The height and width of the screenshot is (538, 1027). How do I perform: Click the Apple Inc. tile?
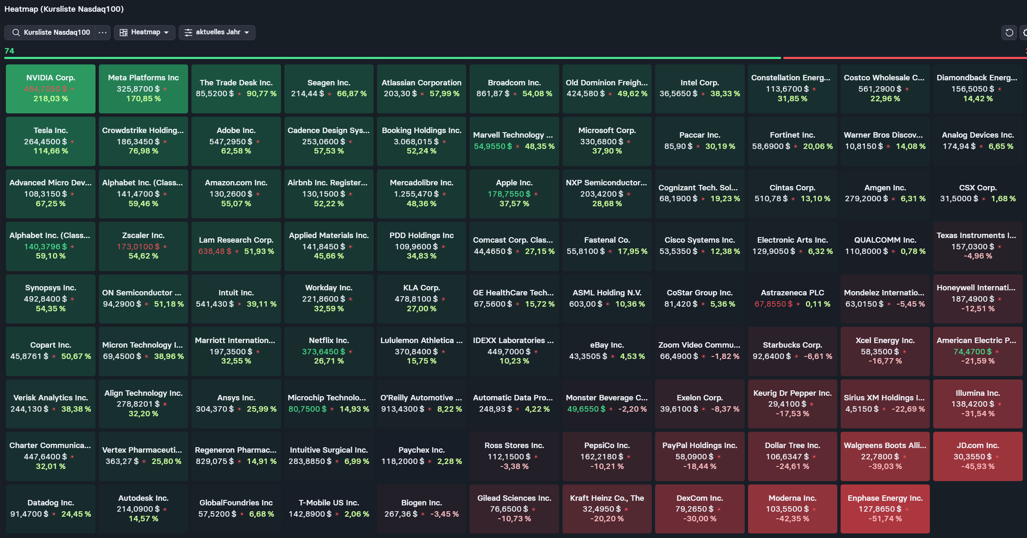click(x=514, y=194)
